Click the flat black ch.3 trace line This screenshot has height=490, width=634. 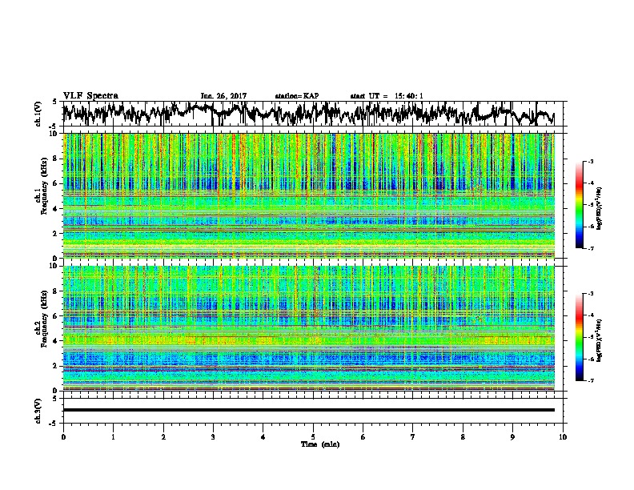[308, 410]
